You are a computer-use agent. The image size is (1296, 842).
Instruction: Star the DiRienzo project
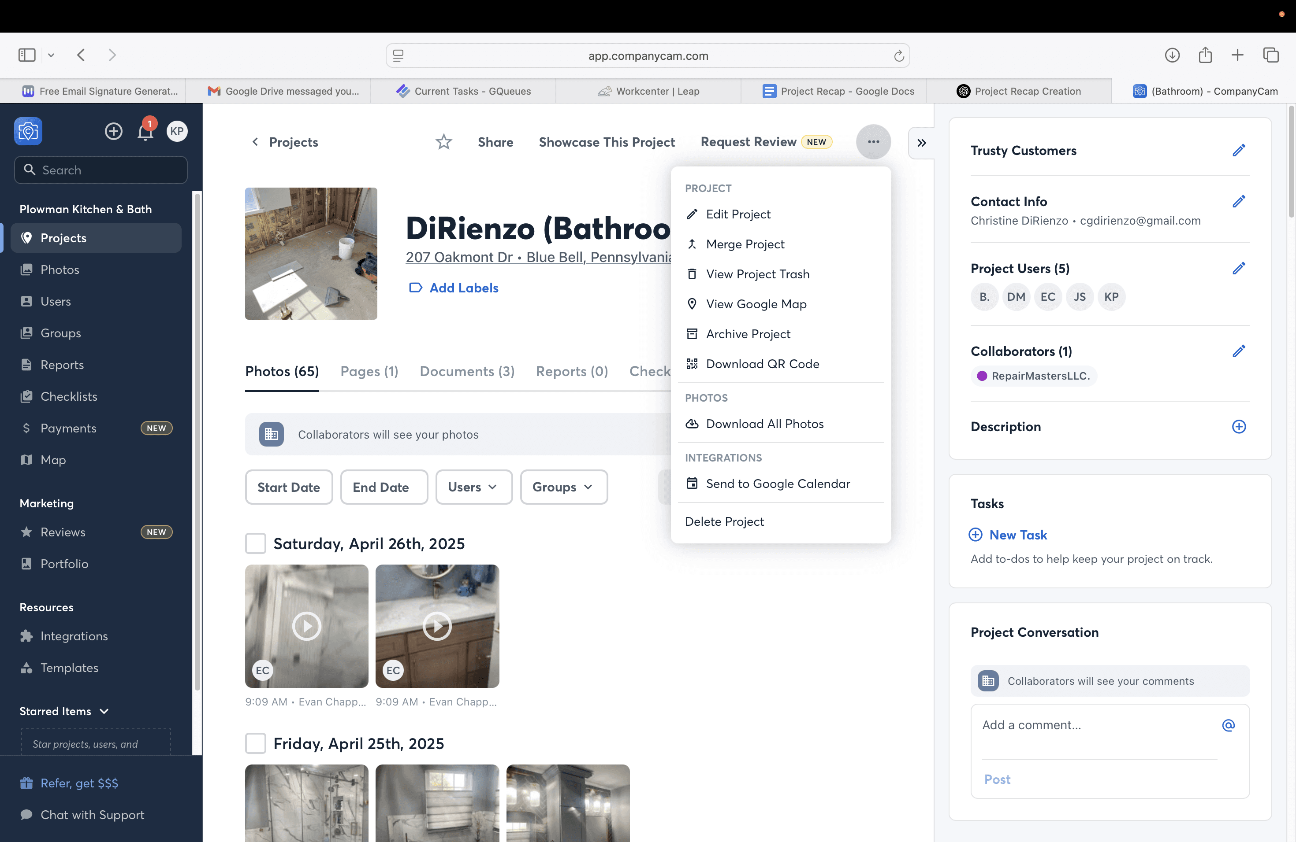[x=444, y=142]
